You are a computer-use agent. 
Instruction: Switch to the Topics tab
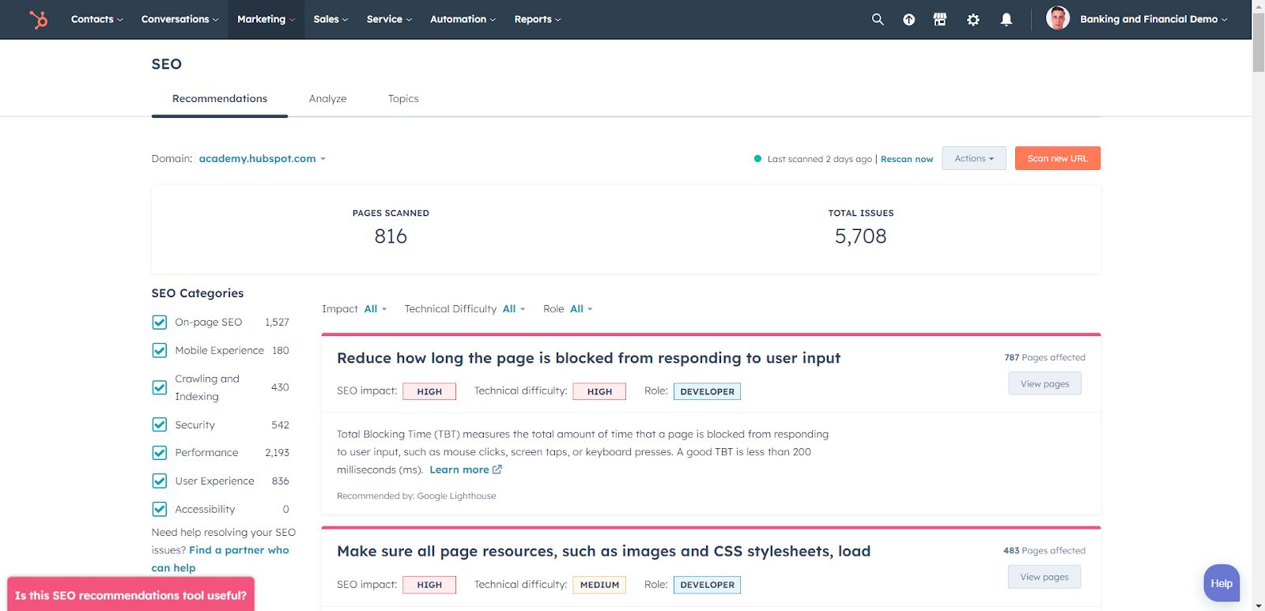point(403,99)
